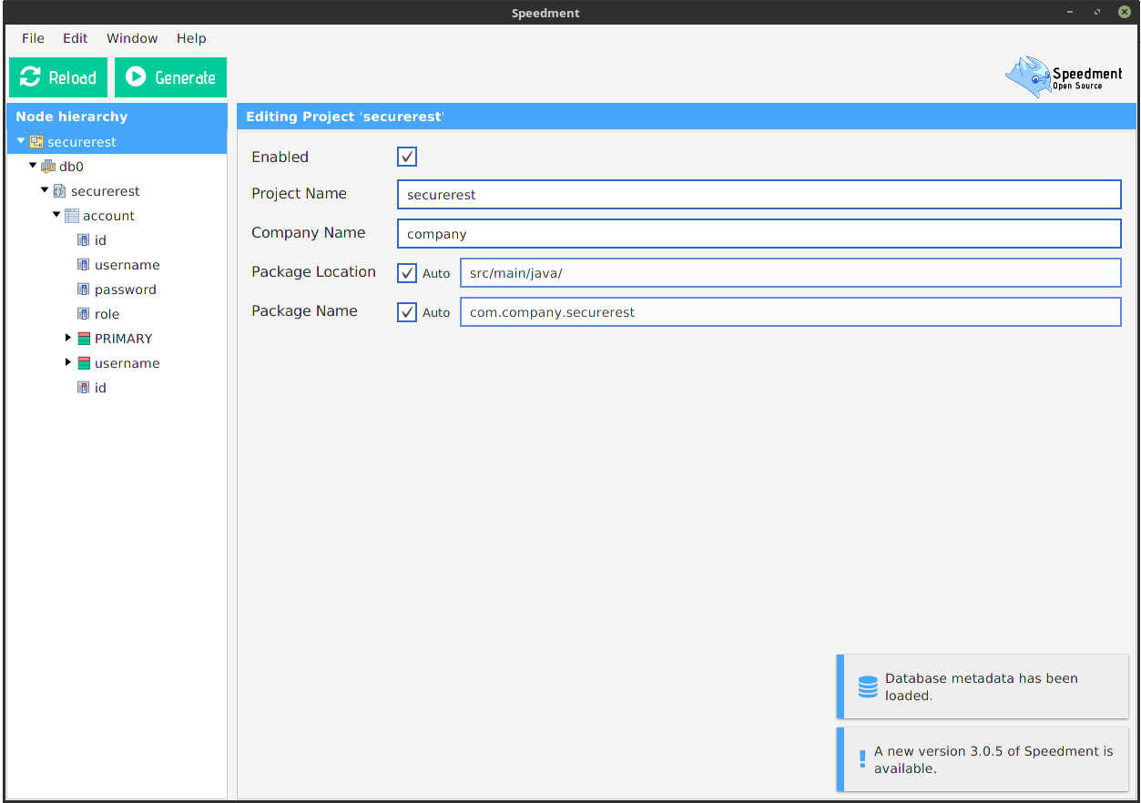Click the Package Name field
The height and width of the screenshot is (803, 1141).
790,312
